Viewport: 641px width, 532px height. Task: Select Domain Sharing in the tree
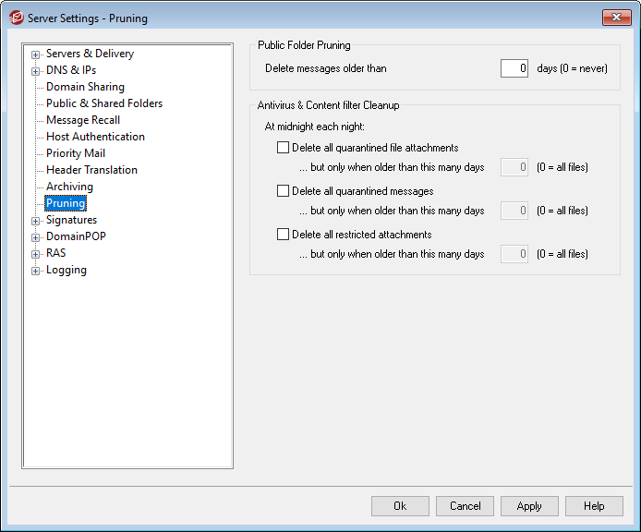tap(85, 87)
